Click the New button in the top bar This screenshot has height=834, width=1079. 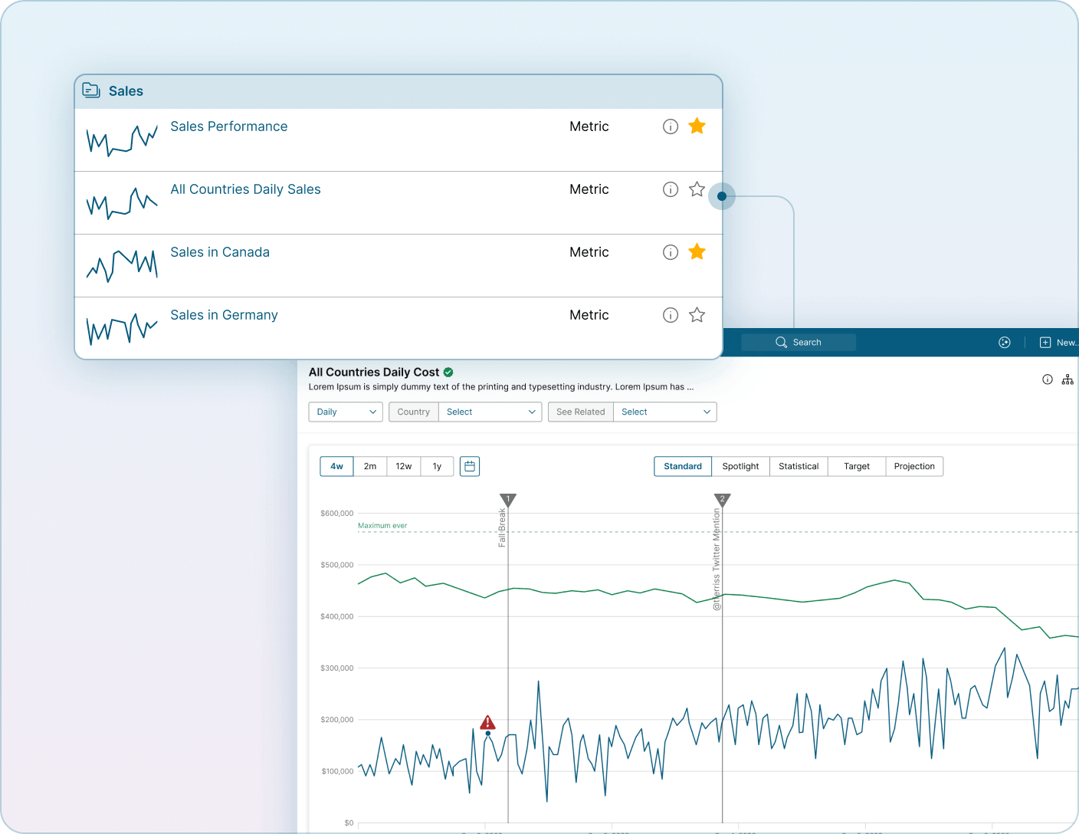coord(1057,342)
